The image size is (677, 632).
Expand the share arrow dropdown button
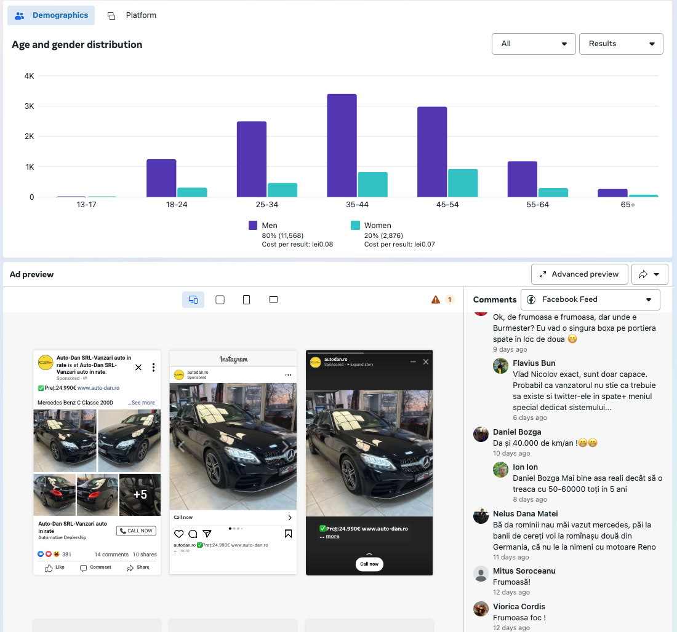coord(649,274)
